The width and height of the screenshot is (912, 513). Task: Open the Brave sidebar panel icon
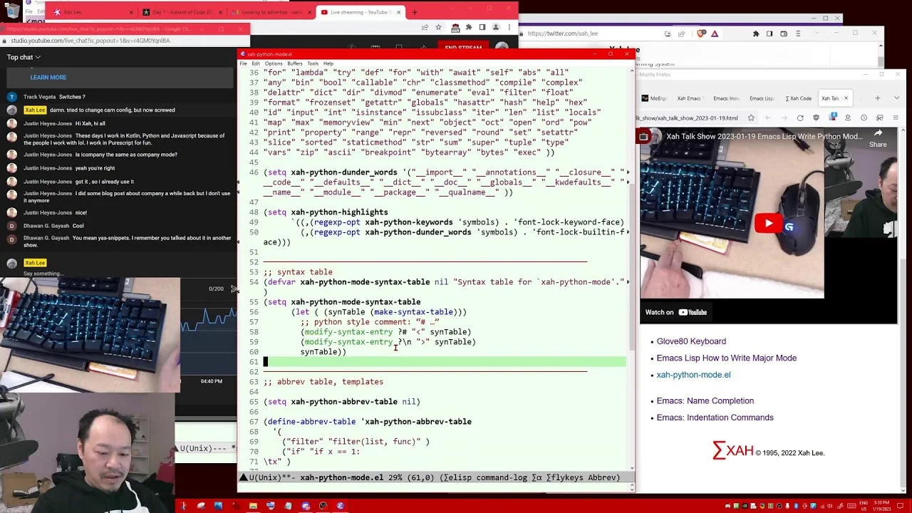pyautogui.click(x=769, y=33)
